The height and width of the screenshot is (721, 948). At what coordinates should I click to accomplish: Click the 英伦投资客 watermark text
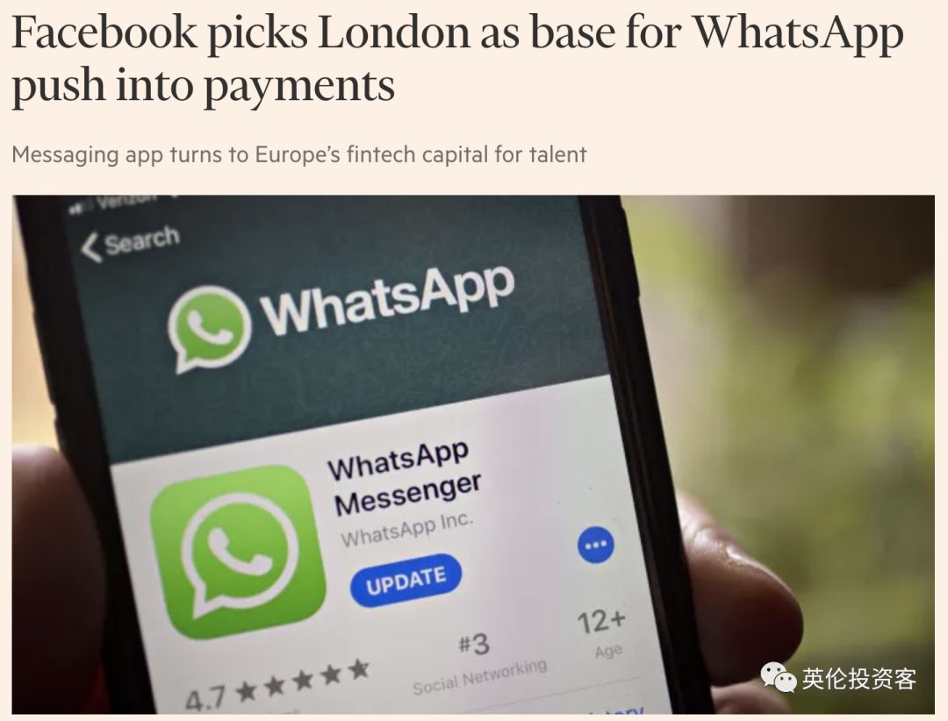[x=859, y=679]
